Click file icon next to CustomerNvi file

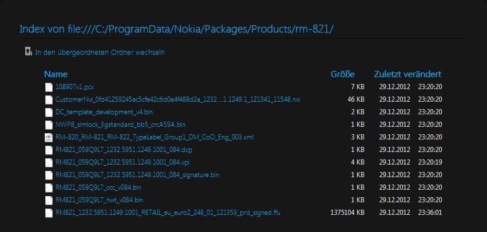(x=49, y=99)
